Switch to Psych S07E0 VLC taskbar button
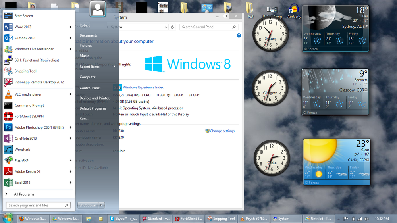The height and width of the screenshot is (223, 397). coord(254,219)
